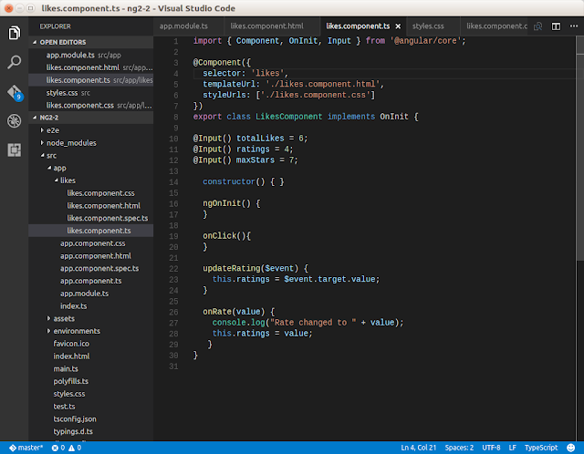Change file encoding via UTF-8

coord(491,448)
